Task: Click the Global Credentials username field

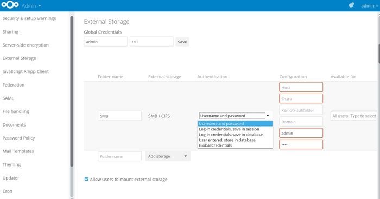Action: point(106,42)
